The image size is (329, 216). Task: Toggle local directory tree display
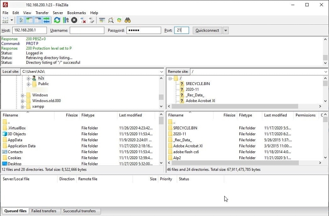pos(29,20)
